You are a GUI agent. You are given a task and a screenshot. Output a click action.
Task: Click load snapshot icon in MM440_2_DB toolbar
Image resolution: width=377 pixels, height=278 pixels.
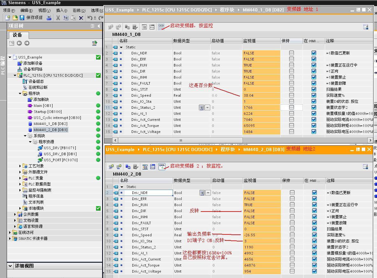pos(136,166)
